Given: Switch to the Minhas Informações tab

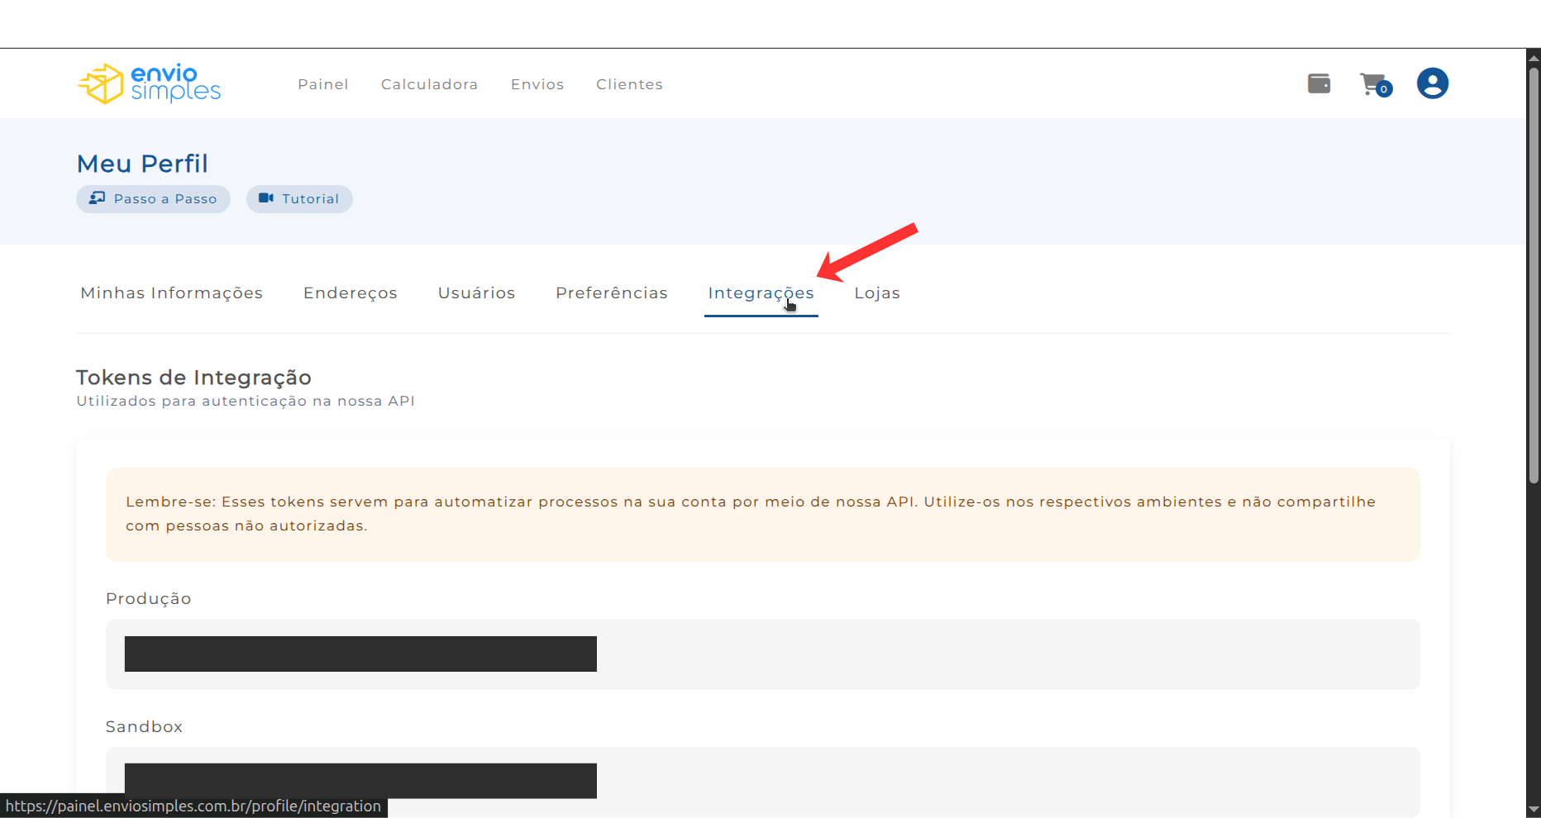Looking at the screenshot, I should 171,293.
